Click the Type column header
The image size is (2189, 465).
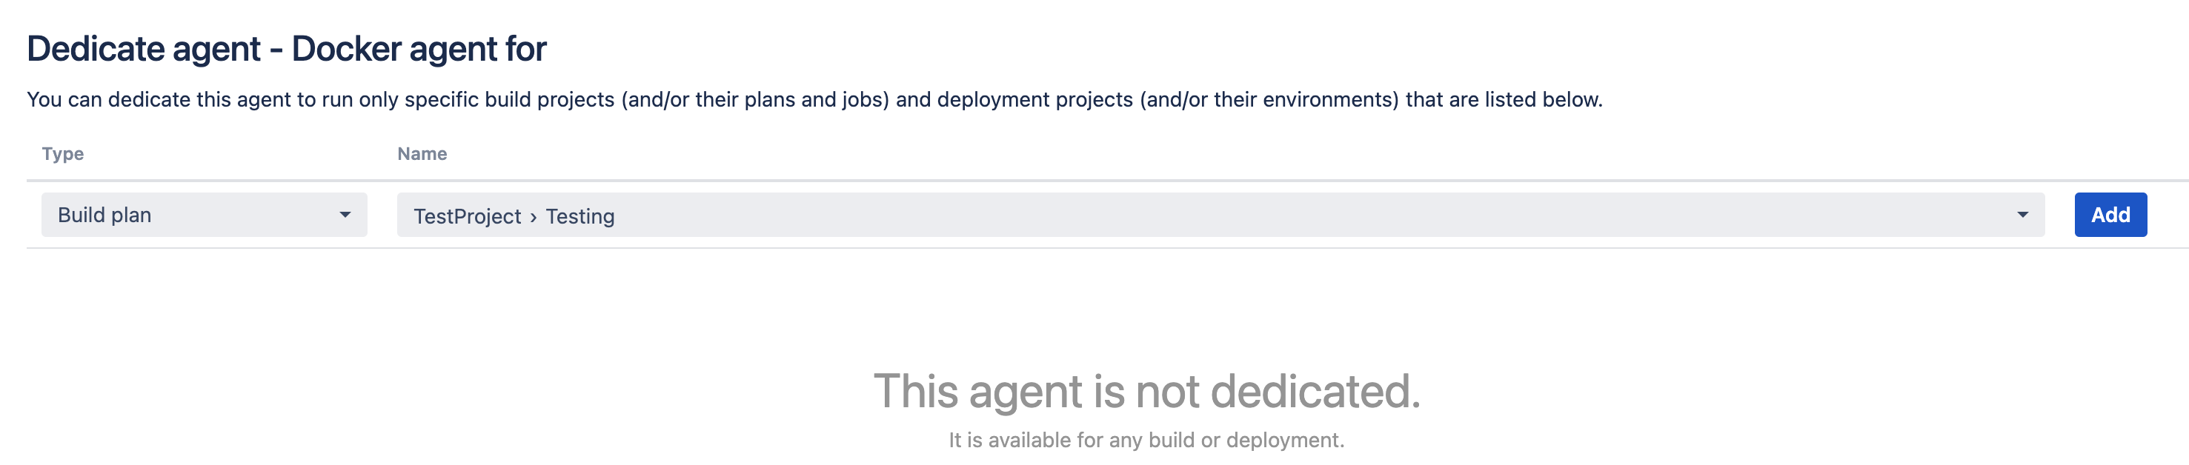(x=64, y=153)
